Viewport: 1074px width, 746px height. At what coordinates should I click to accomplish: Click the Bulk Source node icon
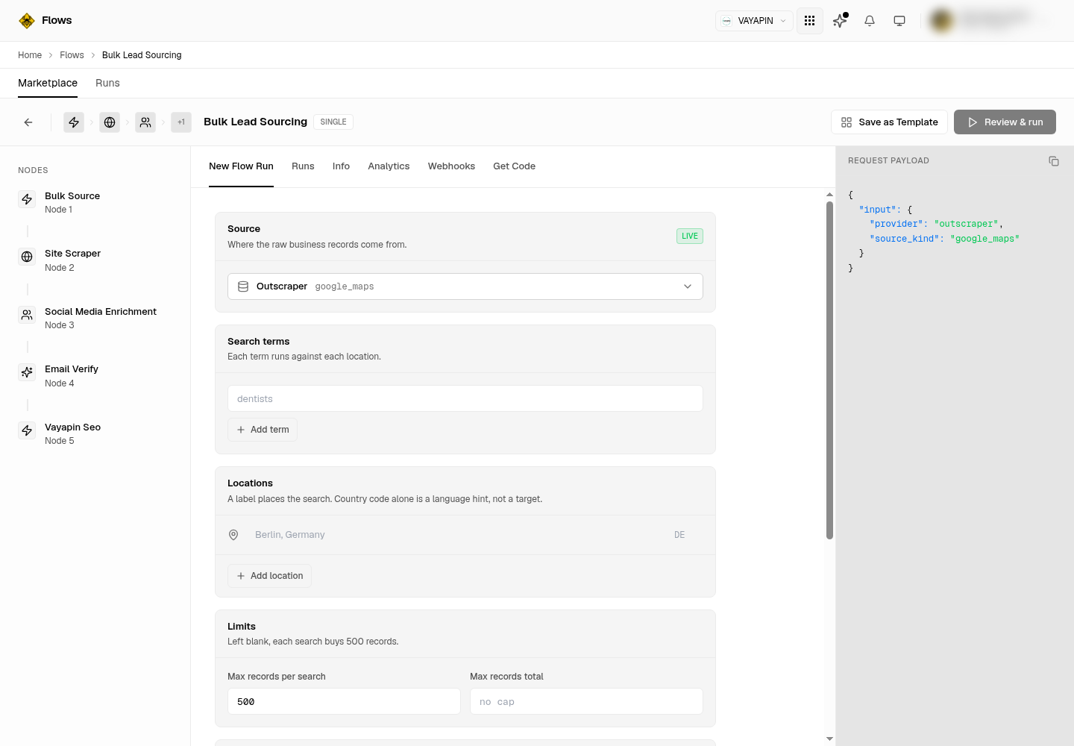[27, 199]
